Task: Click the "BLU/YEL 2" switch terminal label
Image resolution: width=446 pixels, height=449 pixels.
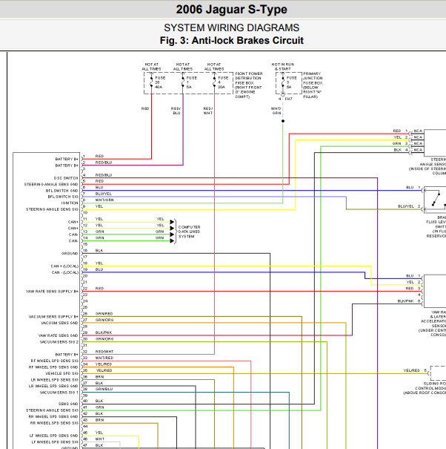Action: tap(409, 206)
